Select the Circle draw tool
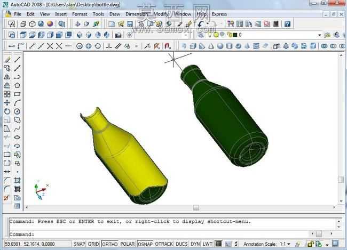 17,111
